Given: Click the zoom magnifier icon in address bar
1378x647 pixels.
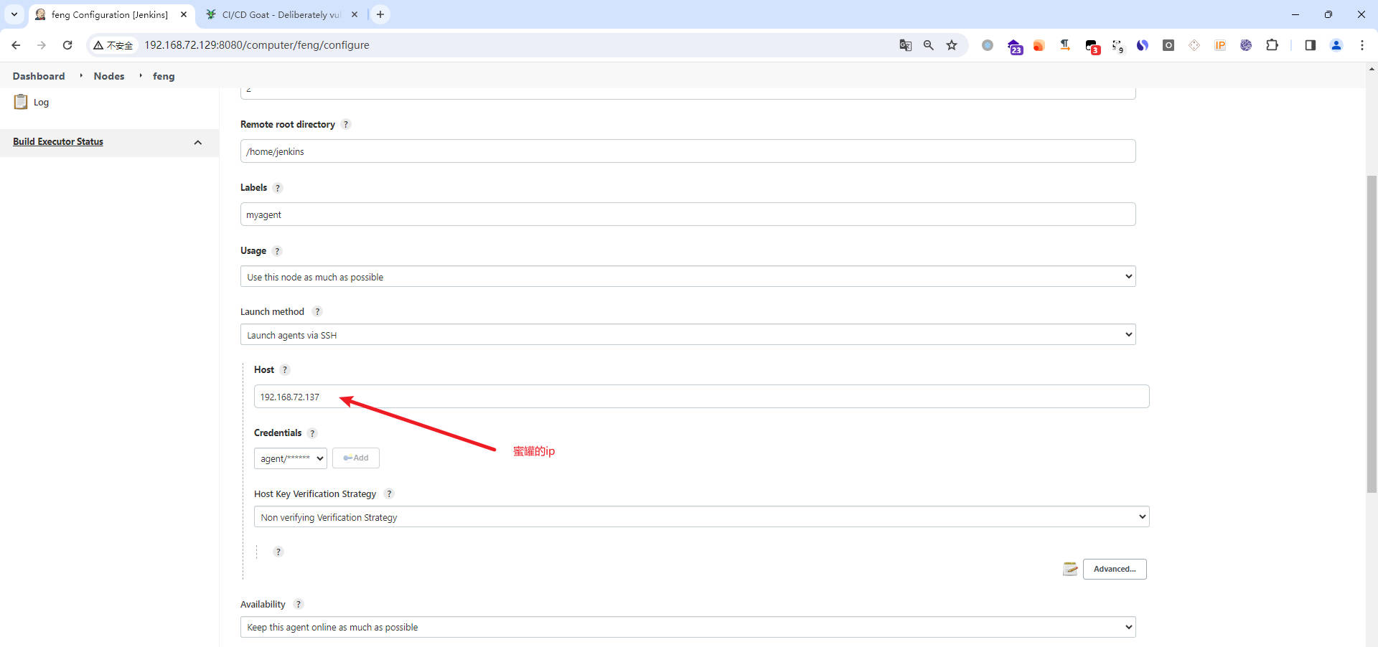Looking at the screenshot, I should tap(929, 45).
